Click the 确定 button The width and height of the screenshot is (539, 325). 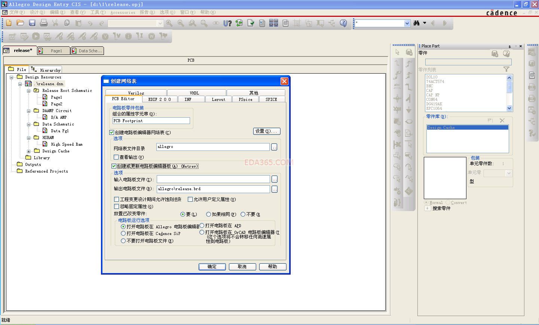tap(212, 267)
